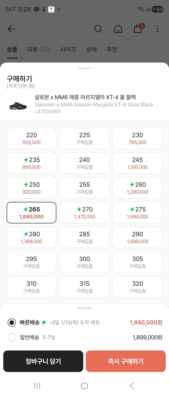Tap handle above delivery options panel

pos(84,308)
